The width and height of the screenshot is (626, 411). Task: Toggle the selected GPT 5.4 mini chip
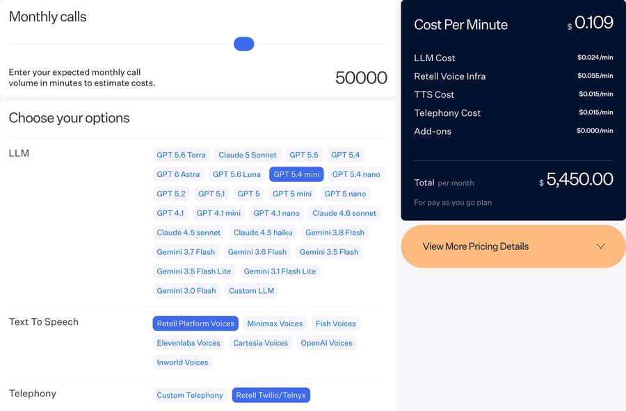(x=296, y=174)
